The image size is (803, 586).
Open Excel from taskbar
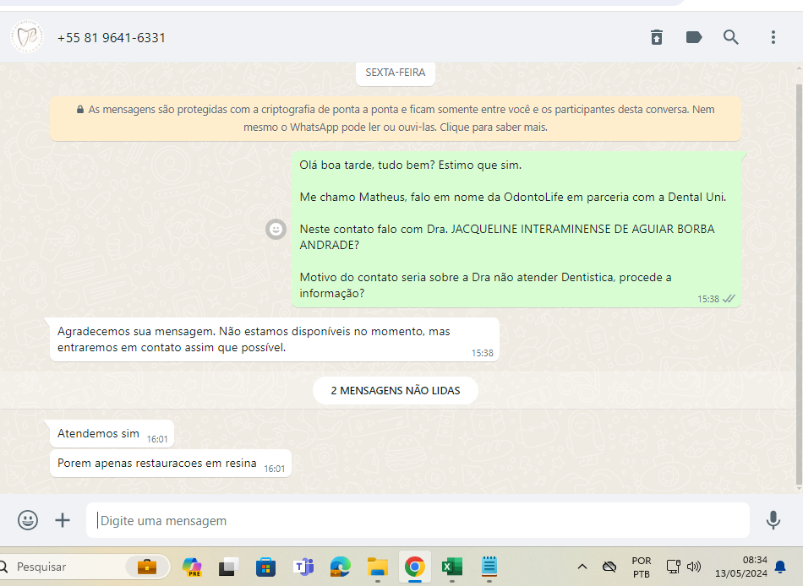point(452,567)
